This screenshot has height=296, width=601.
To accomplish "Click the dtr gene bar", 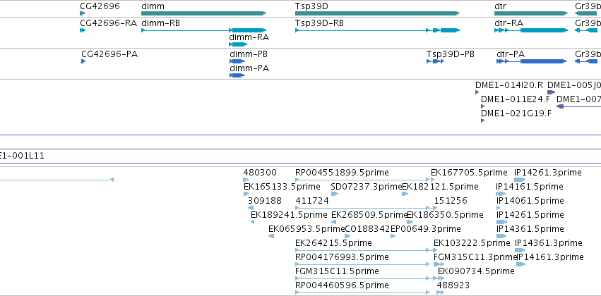I will pos(531,13).
